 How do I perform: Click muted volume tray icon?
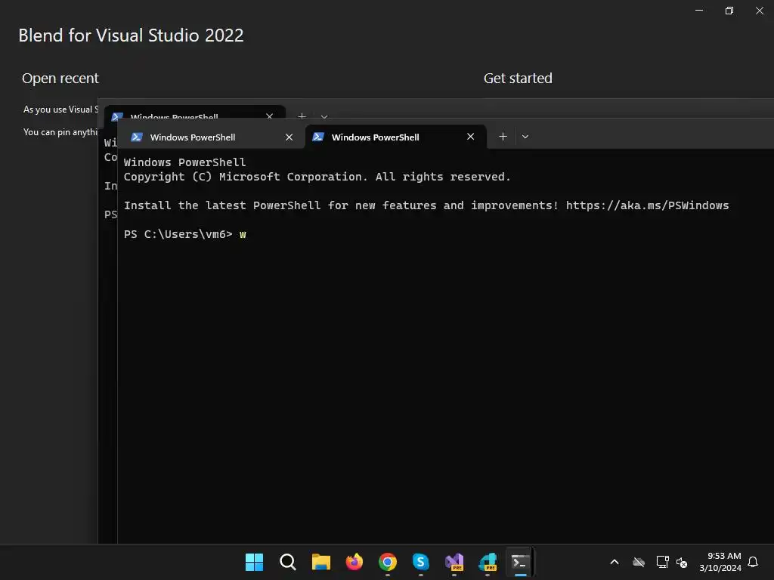683,562
